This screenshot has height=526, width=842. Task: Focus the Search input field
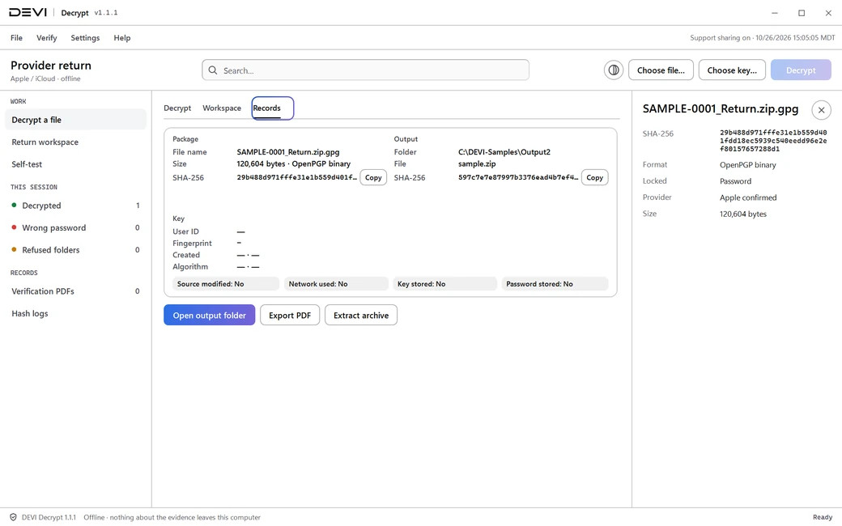click(x=365, y=70)
